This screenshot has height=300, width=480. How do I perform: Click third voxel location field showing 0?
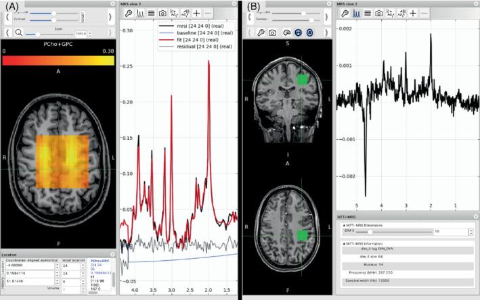pyautogui.click(x=71, y=281)
